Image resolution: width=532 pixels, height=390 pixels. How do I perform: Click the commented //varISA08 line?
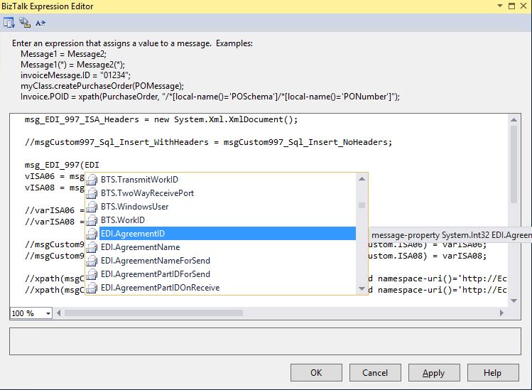54,222
